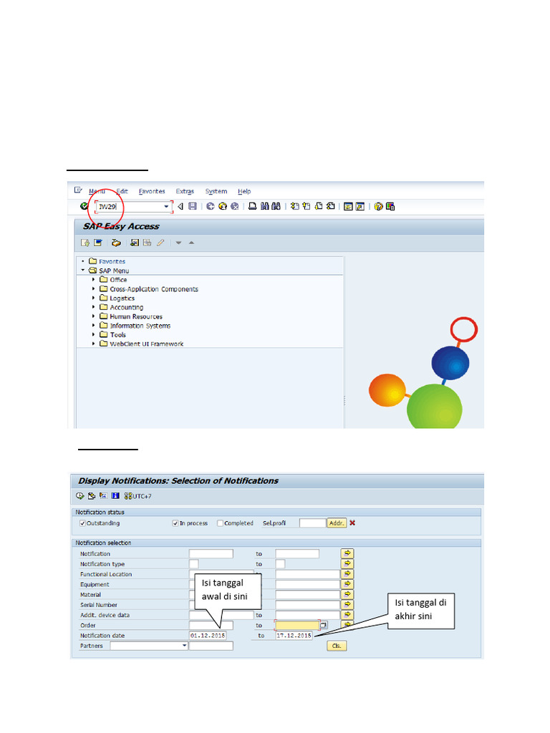Enable the Completed checkbox
The width and height of the screenshot is (550, 733).
click(220, 523)
